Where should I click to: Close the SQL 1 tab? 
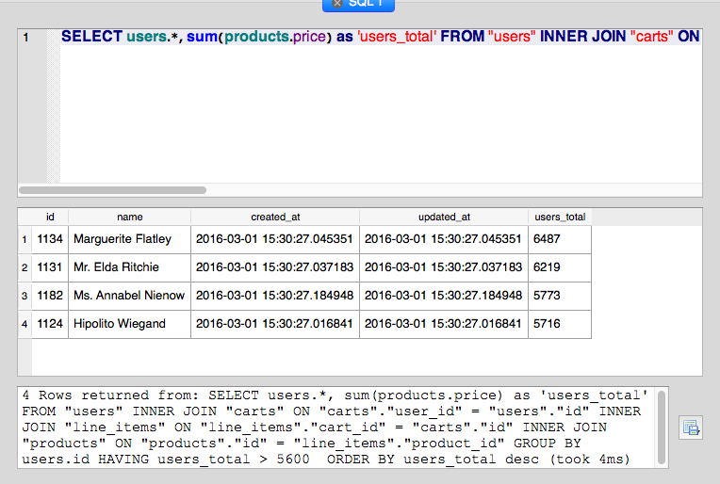(337, 3)
